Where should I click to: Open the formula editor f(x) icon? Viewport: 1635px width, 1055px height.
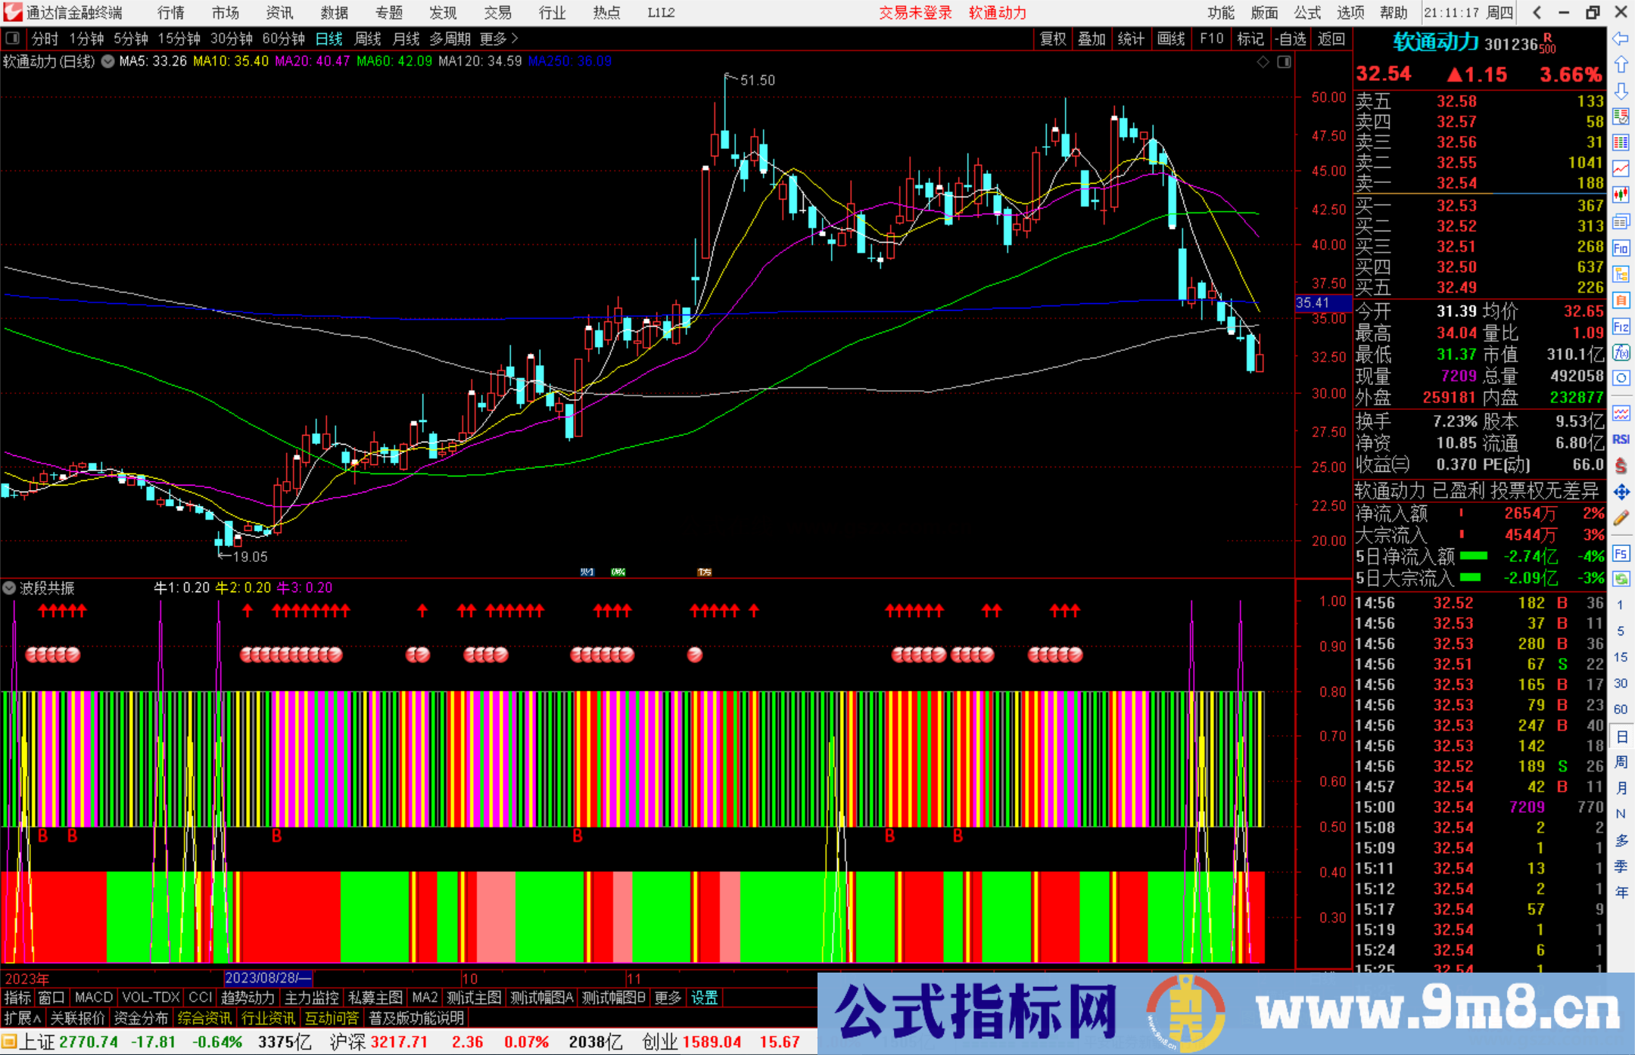(1621, 352)
